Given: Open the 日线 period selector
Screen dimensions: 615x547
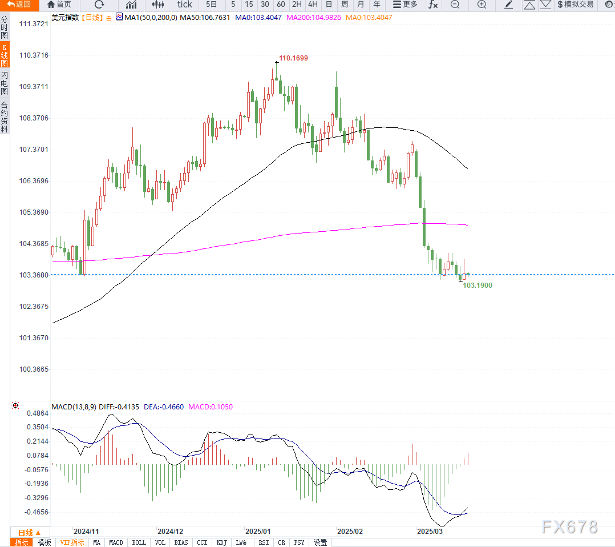Looking at the screenshot, I should click(30, 532).
